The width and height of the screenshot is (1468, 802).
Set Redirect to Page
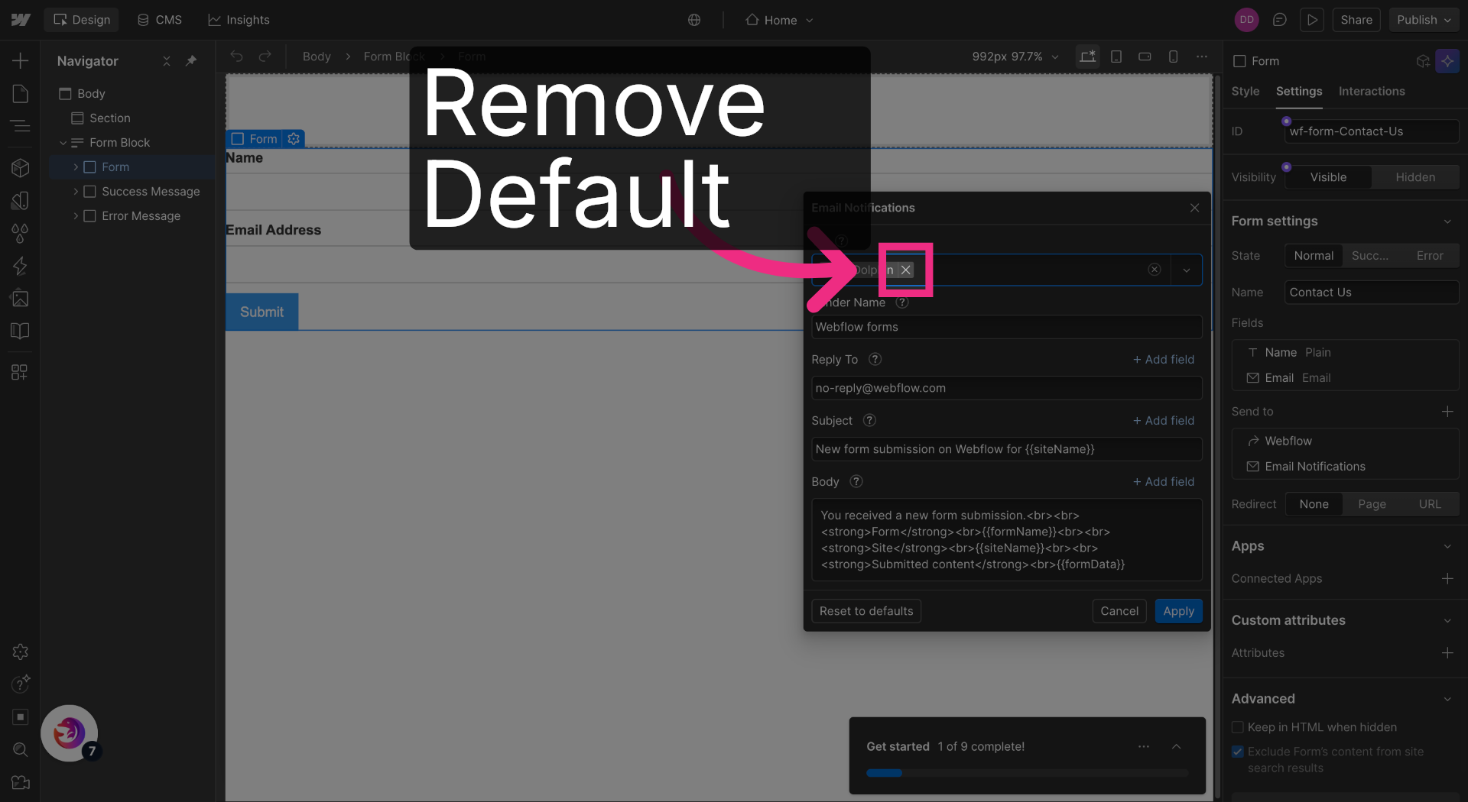(1372, 504)
